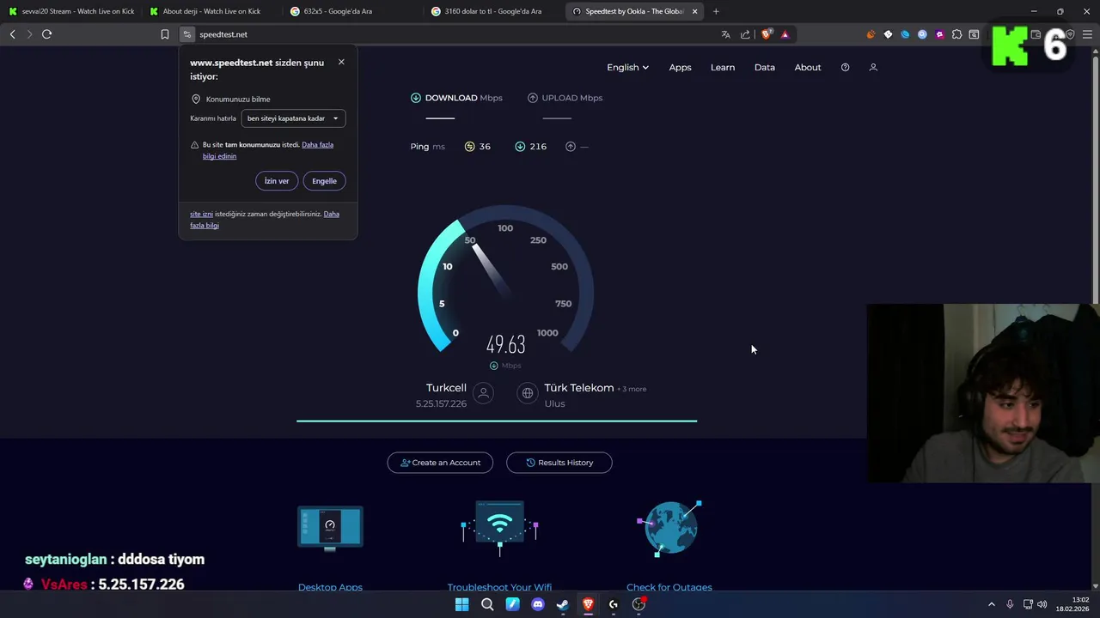This screenshot has height=618, width=1100.
Task: Open Windows taskbar search
Action: (487, 604)
